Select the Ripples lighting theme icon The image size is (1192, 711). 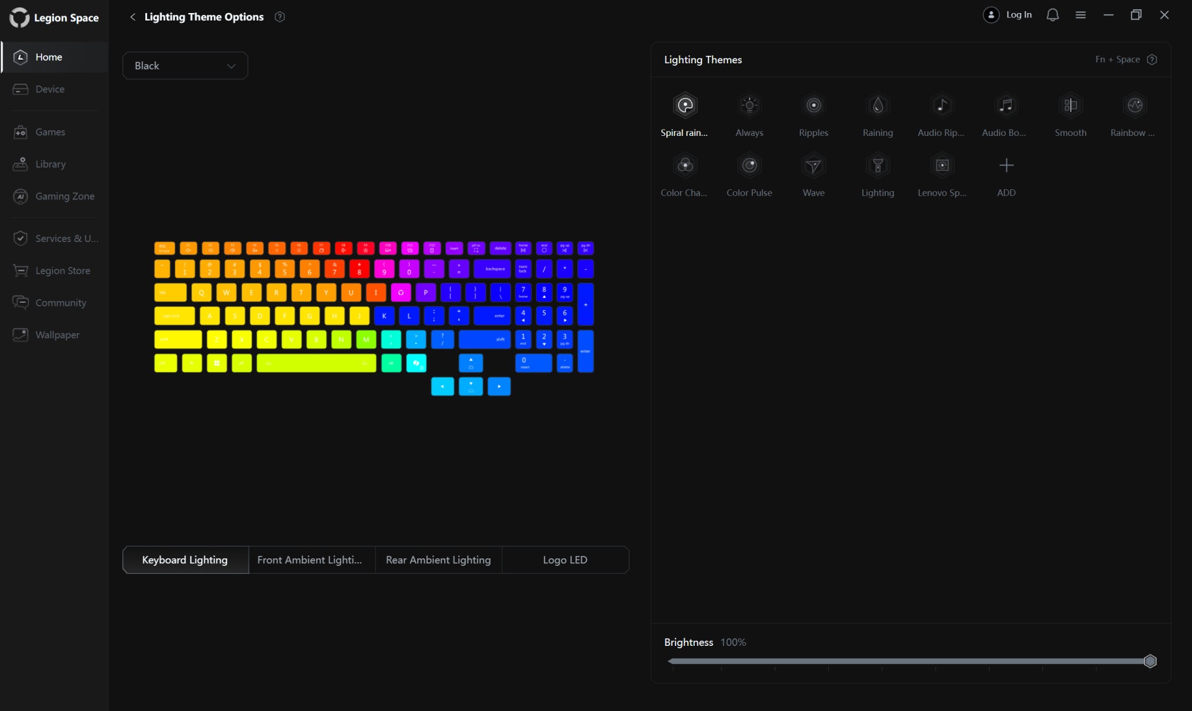813,105
